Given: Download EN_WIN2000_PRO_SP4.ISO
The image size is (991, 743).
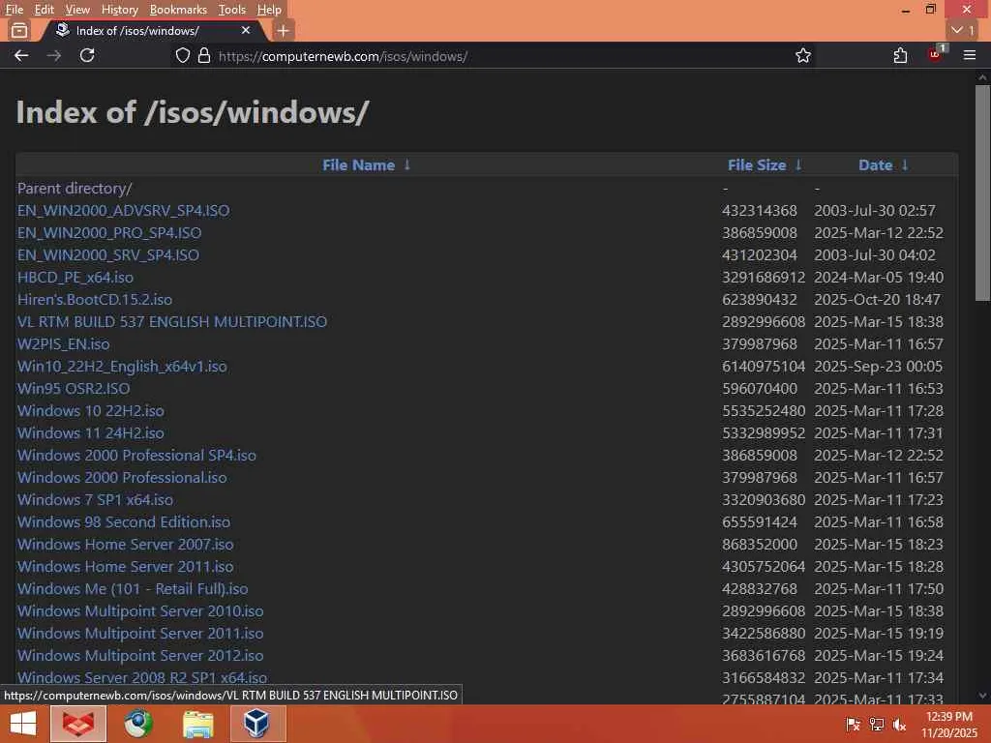Looking at the screenshot, I should [x=109, y=232].
